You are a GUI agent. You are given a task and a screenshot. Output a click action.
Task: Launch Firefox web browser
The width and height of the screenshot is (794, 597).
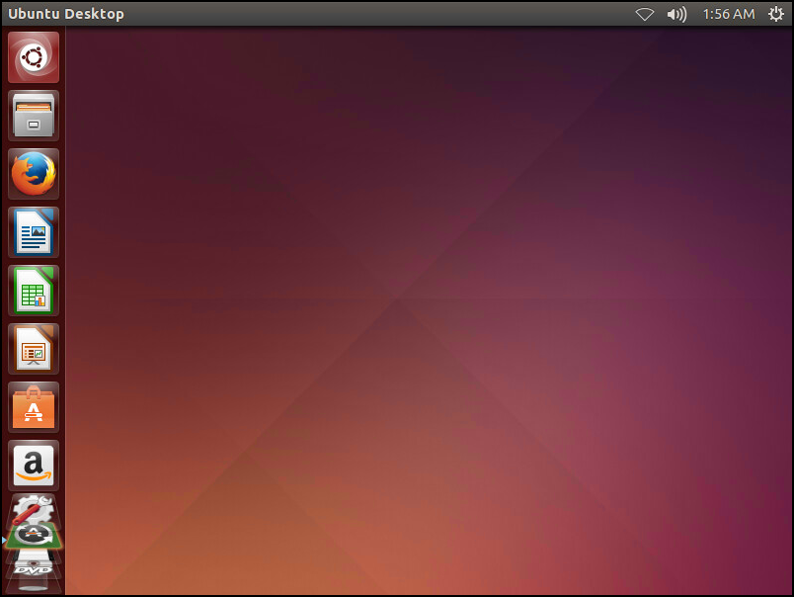[34, 174]
